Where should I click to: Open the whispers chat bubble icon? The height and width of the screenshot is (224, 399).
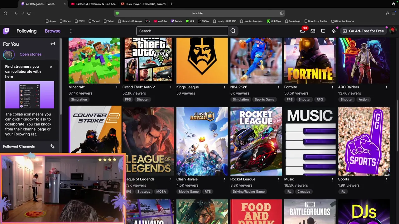point(323,31)
